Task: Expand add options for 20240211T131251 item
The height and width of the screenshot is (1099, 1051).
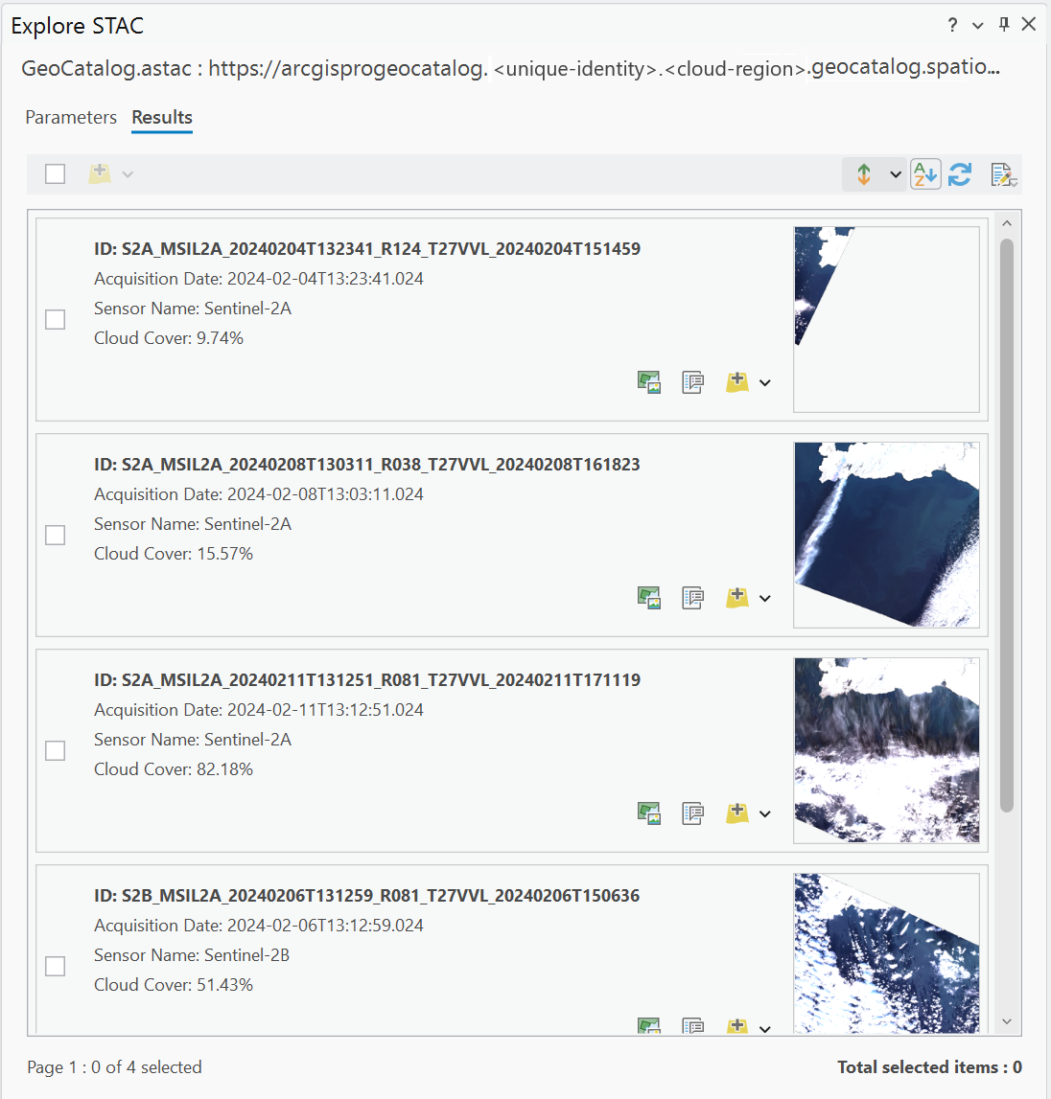Action: tap(764, 813)
